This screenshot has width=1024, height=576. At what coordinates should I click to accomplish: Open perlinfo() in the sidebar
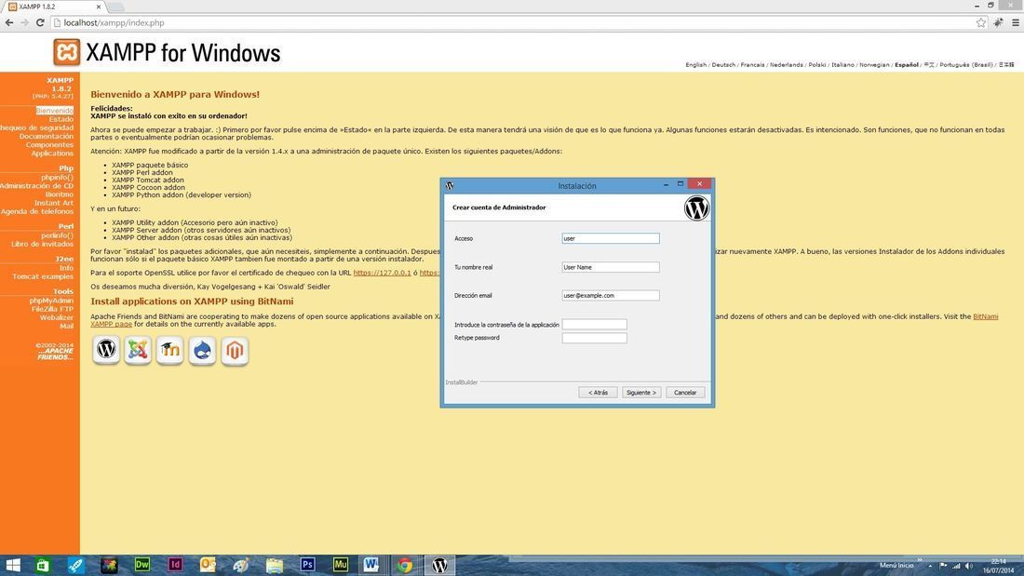58,235
